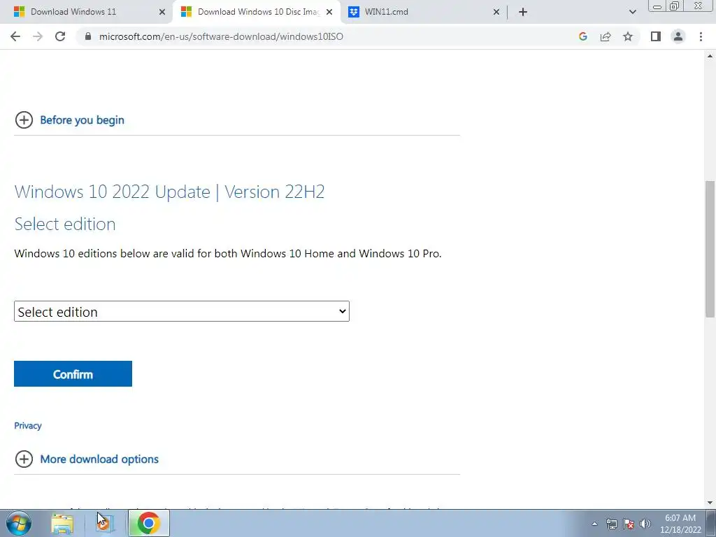
Task: Click the address bar URL
Action: [221, 36]
